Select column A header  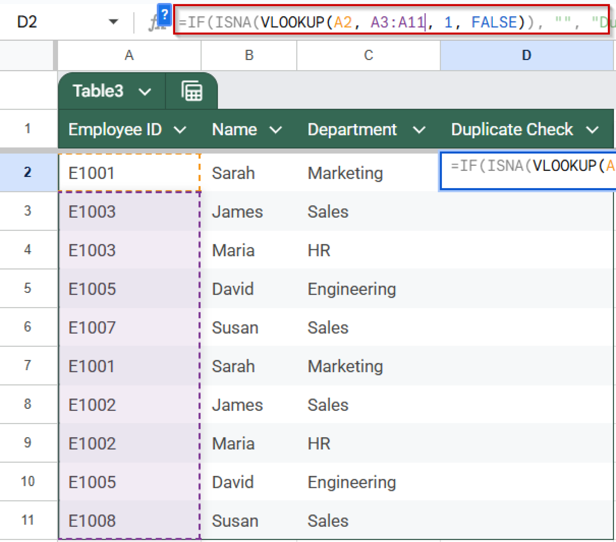click(x=129, y=55)
